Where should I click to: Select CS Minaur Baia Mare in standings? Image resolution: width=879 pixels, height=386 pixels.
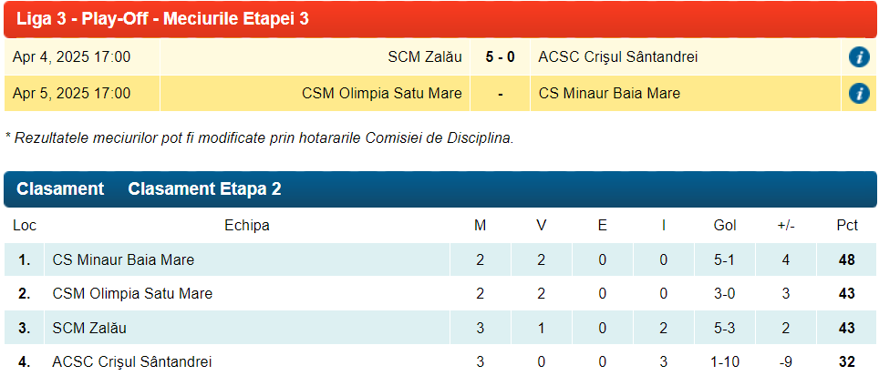[123, 260]
